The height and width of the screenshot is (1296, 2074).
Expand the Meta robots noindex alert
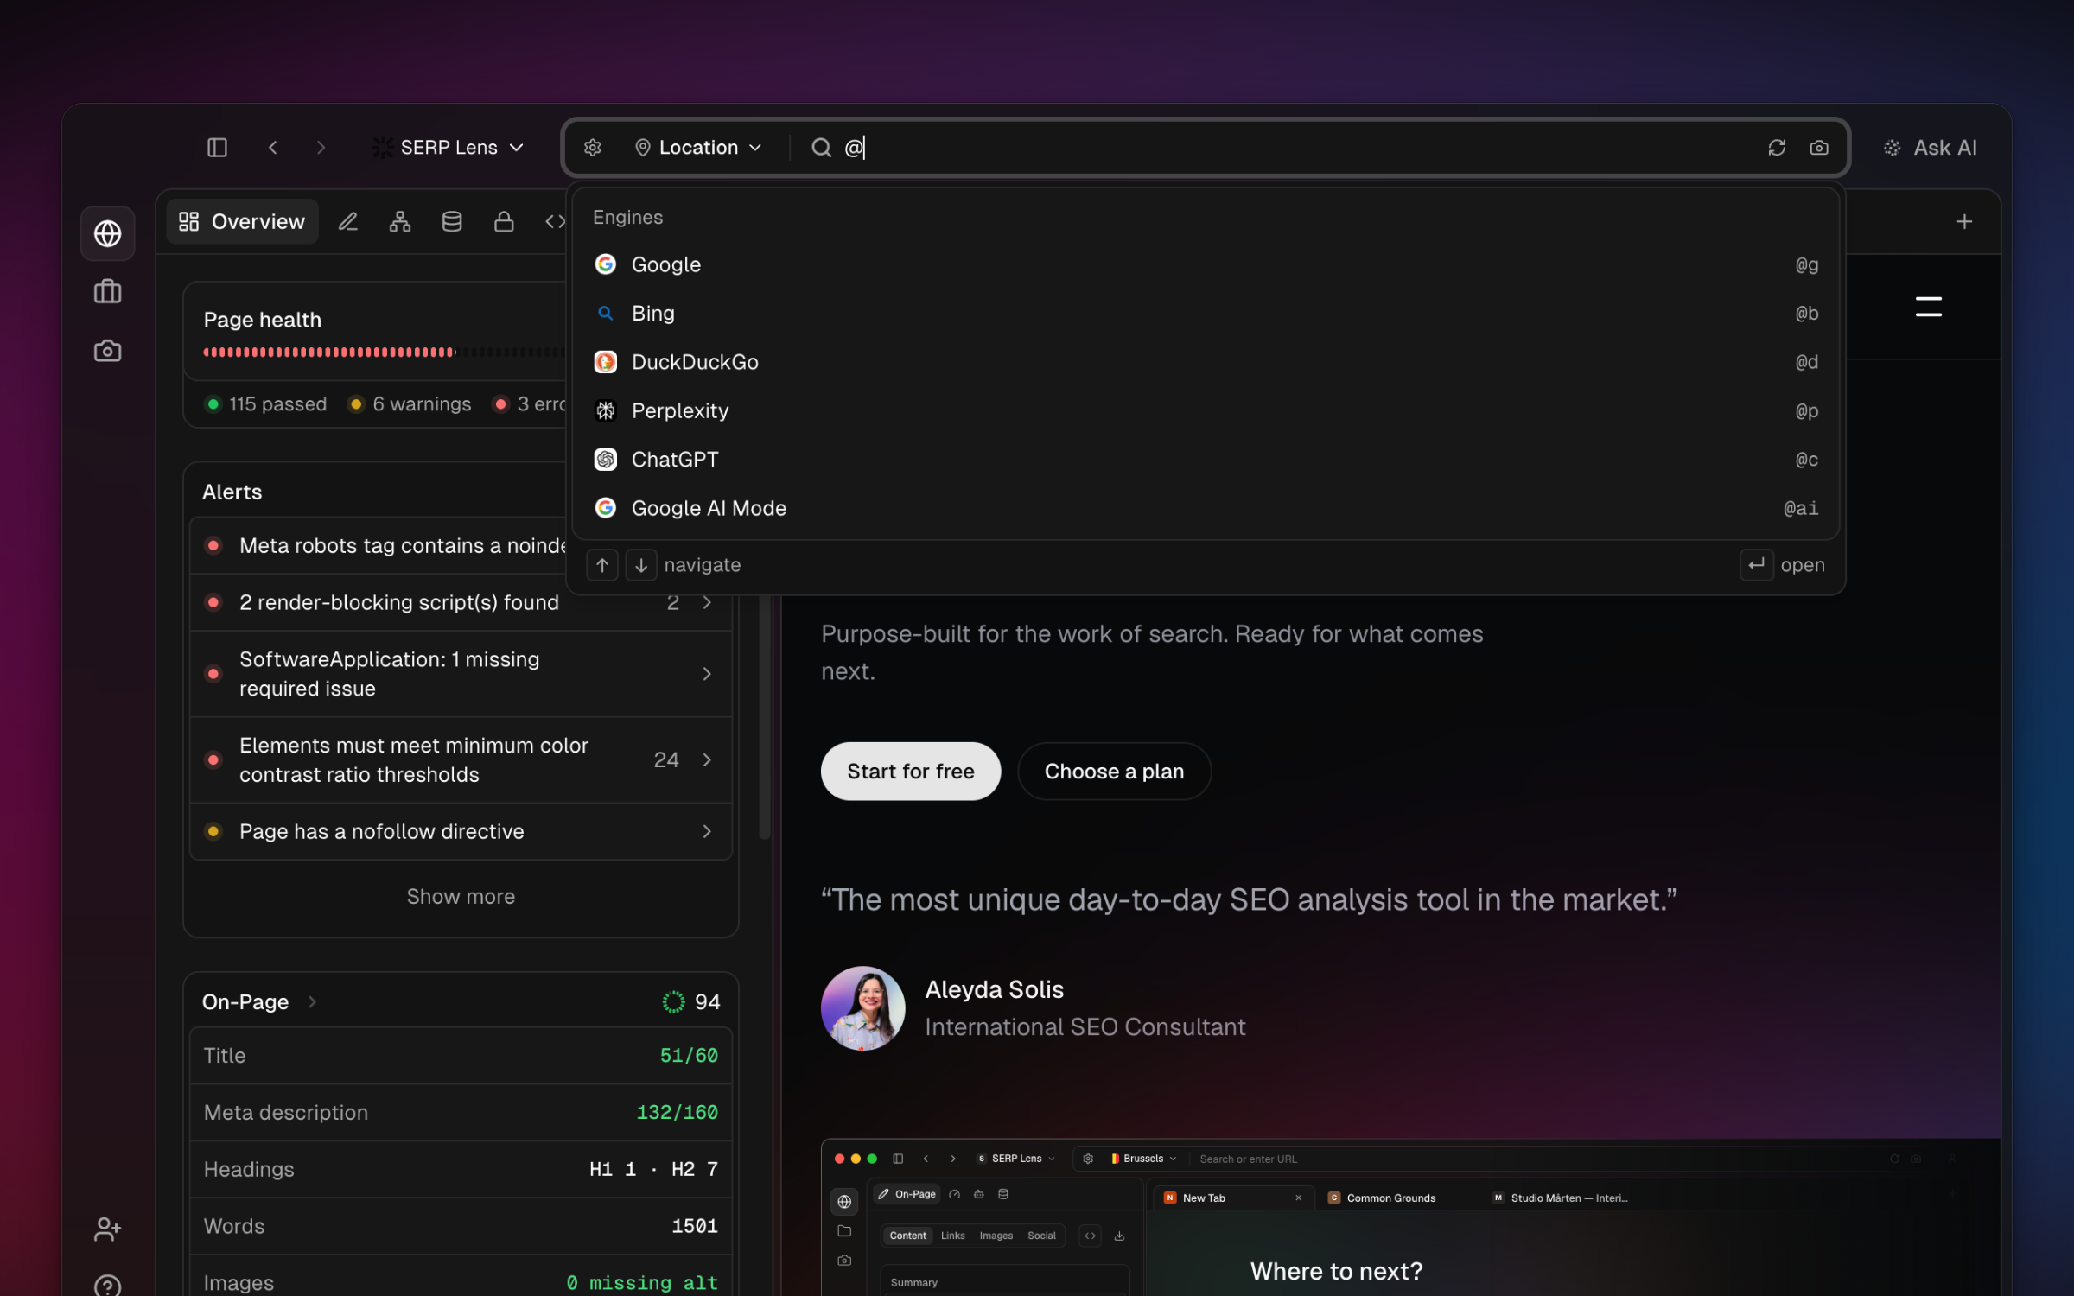[378, 546]
